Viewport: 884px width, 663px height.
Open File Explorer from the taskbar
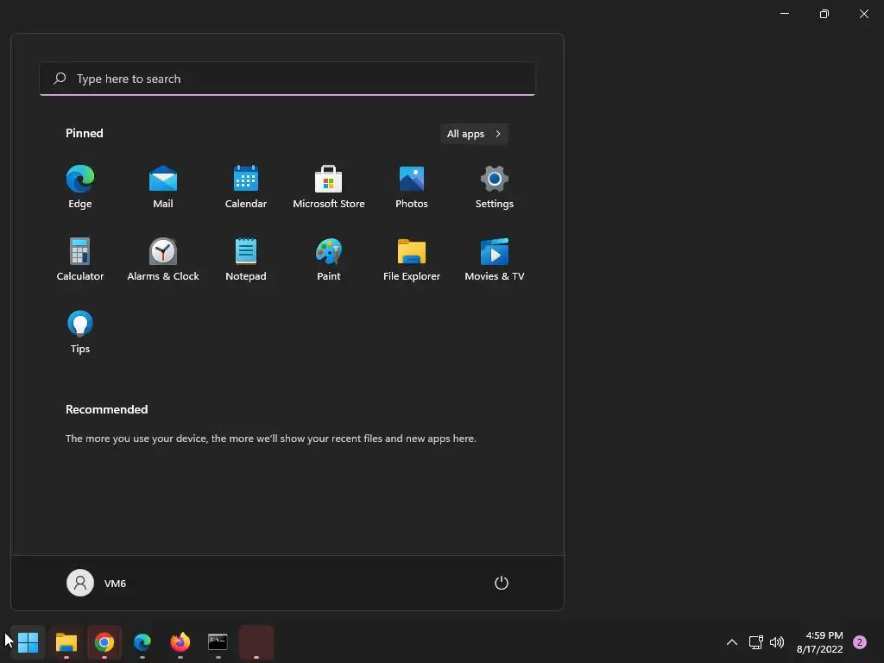coord(66,642)
